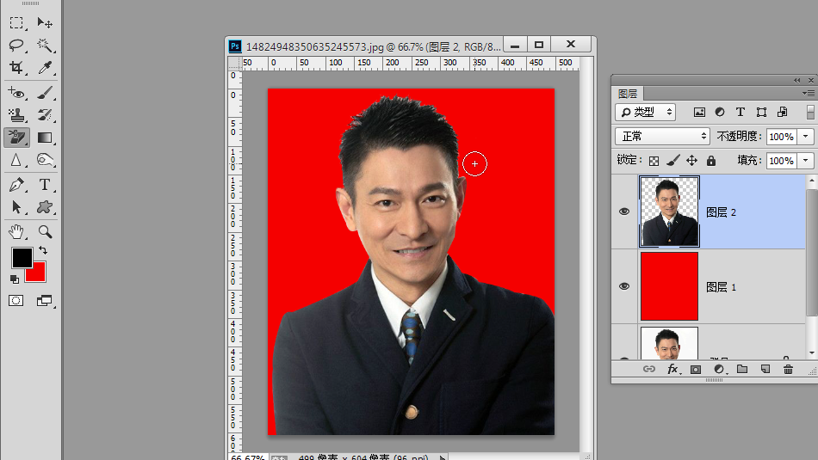This screenshot has width=818, height=460.
Task: Switch to the 图层 panel tab
Action: pos(628,94)
